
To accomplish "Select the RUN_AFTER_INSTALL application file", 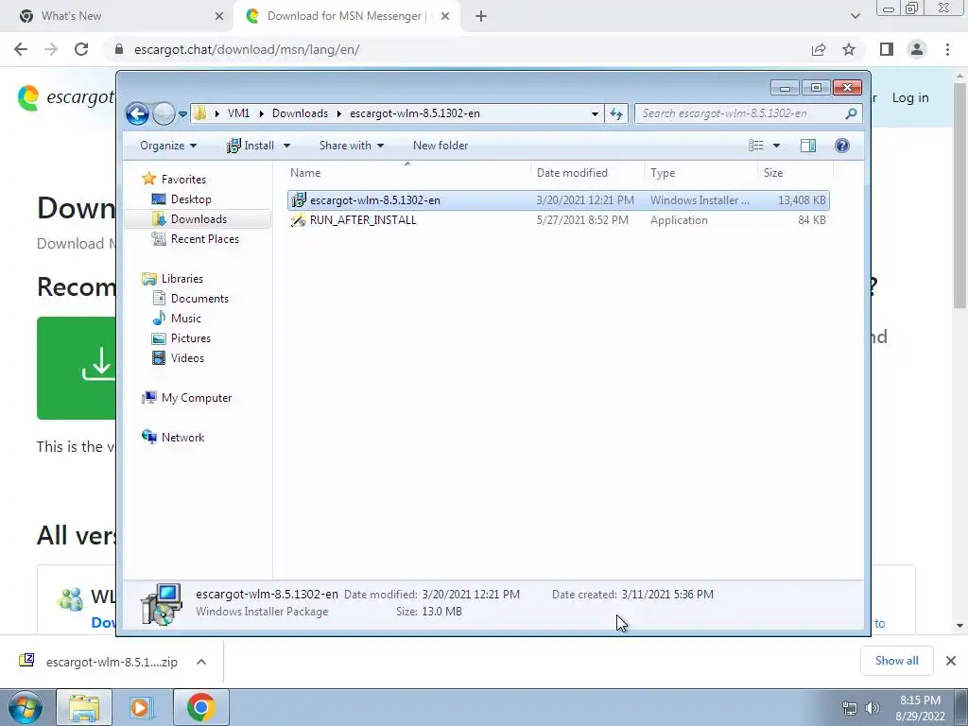I will (558, 219).
